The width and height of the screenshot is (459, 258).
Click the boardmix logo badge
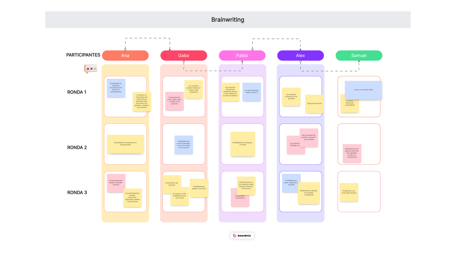coord(242,236)
